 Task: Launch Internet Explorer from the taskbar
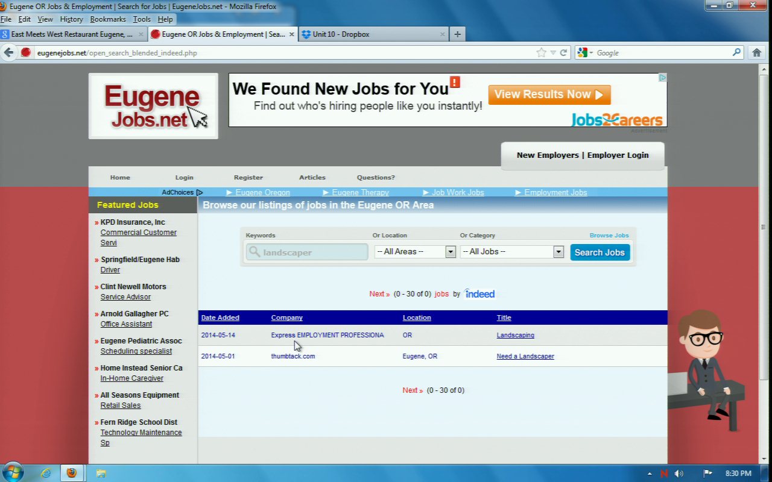(x=46, y=473)
